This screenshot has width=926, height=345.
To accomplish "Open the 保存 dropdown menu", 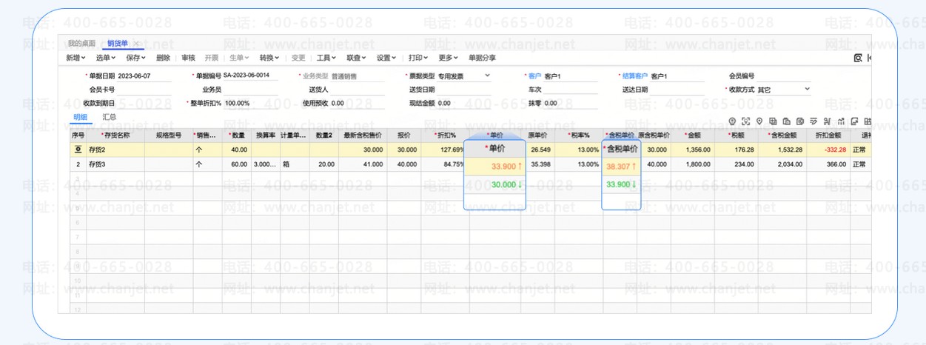I will point(136,58).
